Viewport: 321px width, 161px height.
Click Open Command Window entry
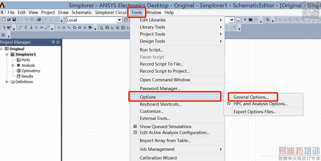165,80
